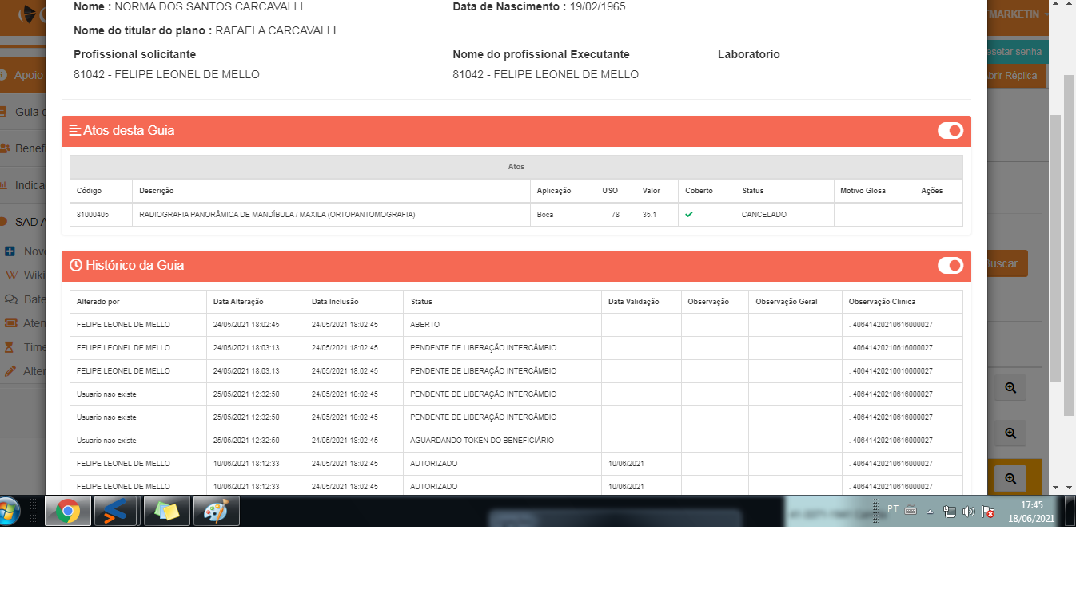The width and height of the screenshot is (1092, 613).
Task: Click the clock icon beside Histórico da Guia
Action: [x=76, y=265]
